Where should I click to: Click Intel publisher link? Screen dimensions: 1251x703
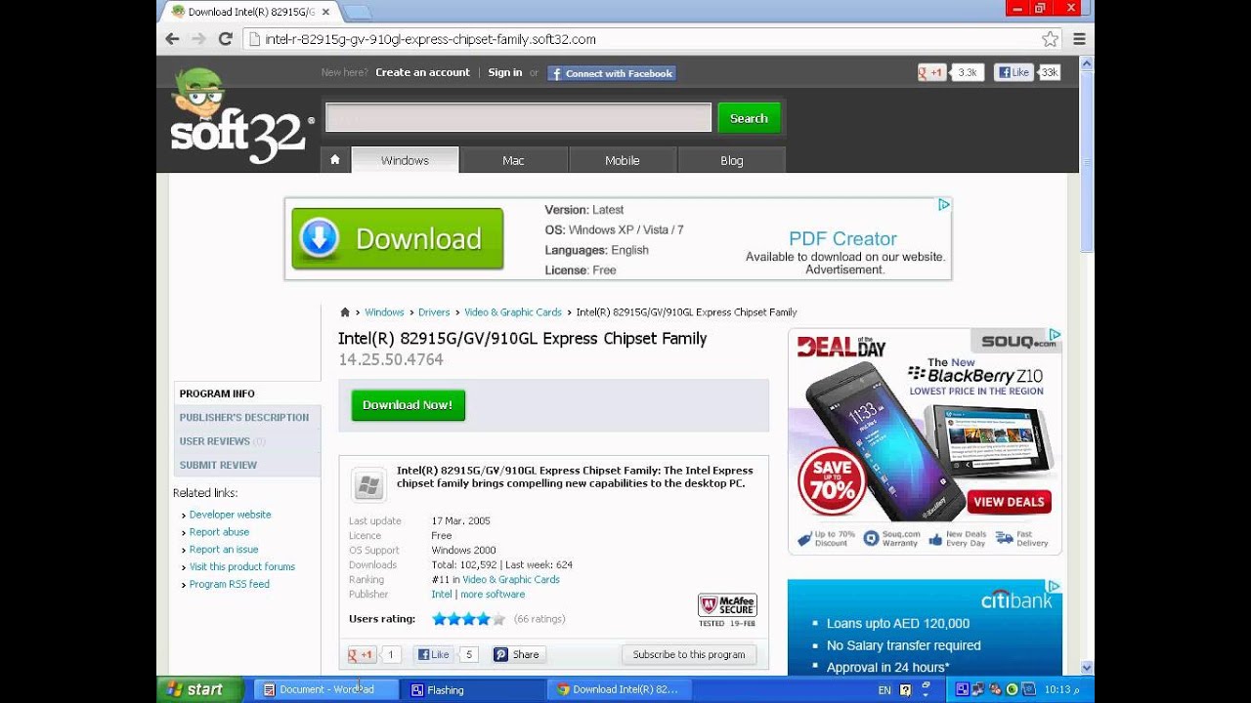[442, 594]
